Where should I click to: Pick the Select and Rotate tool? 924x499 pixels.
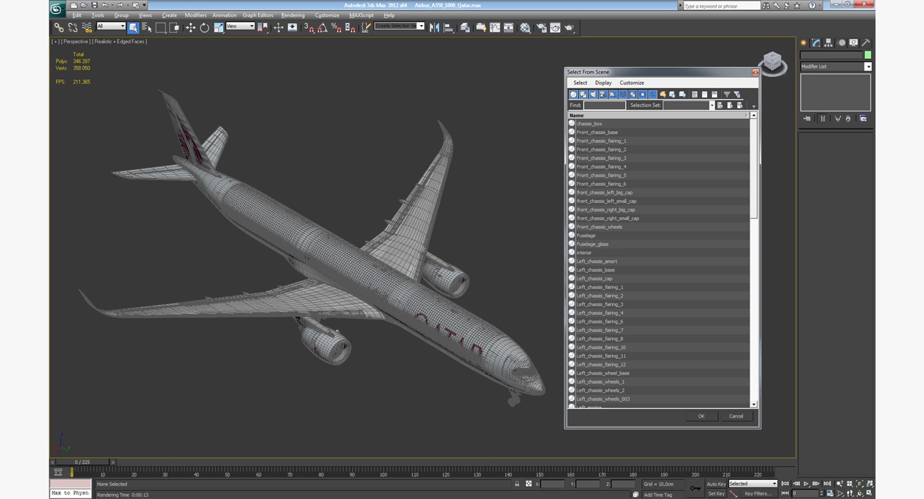tap(205, 28)
